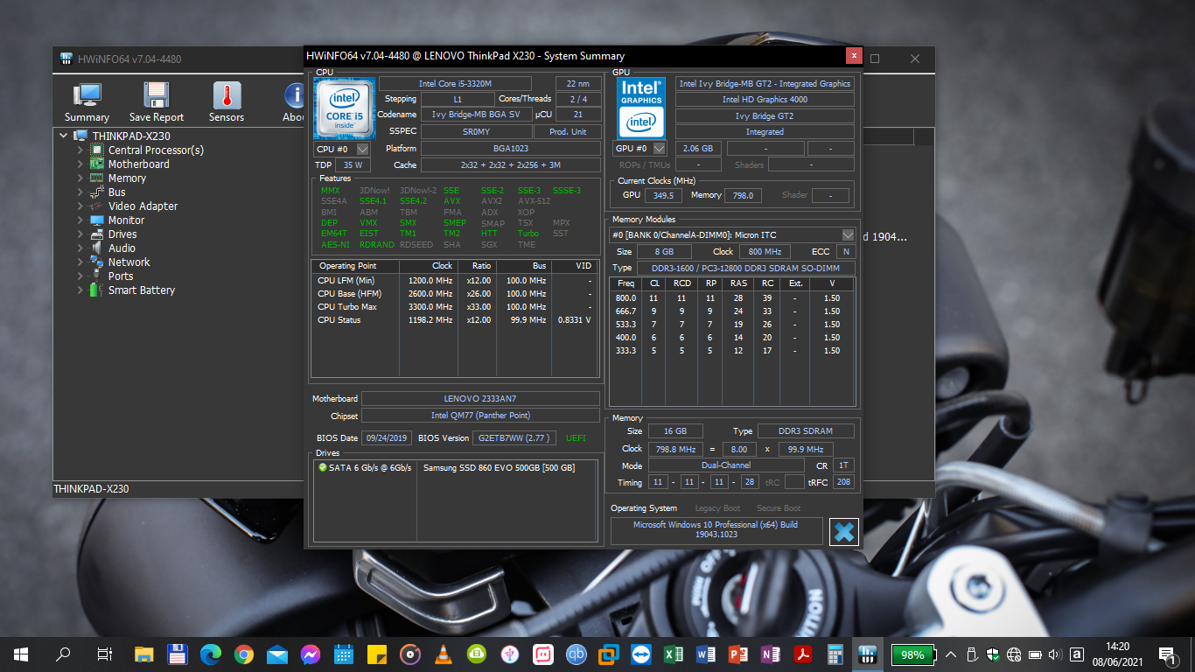Viewport: 1195px width, 672px height.
Task: Expand the Central Processor(s) tree node
Action: click(x=80, y=150)
